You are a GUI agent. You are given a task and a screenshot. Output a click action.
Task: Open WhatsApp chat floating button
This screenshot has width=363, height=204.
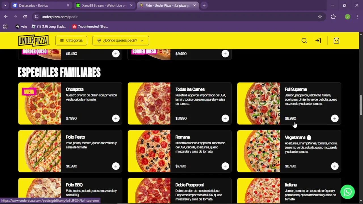pos(348,192)
